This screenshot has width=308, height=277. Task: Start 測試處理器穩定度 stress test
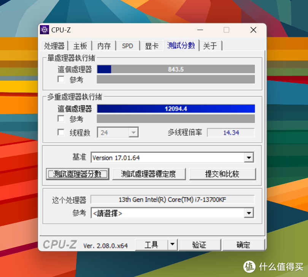pyautogui.click(x=149, y=174)
